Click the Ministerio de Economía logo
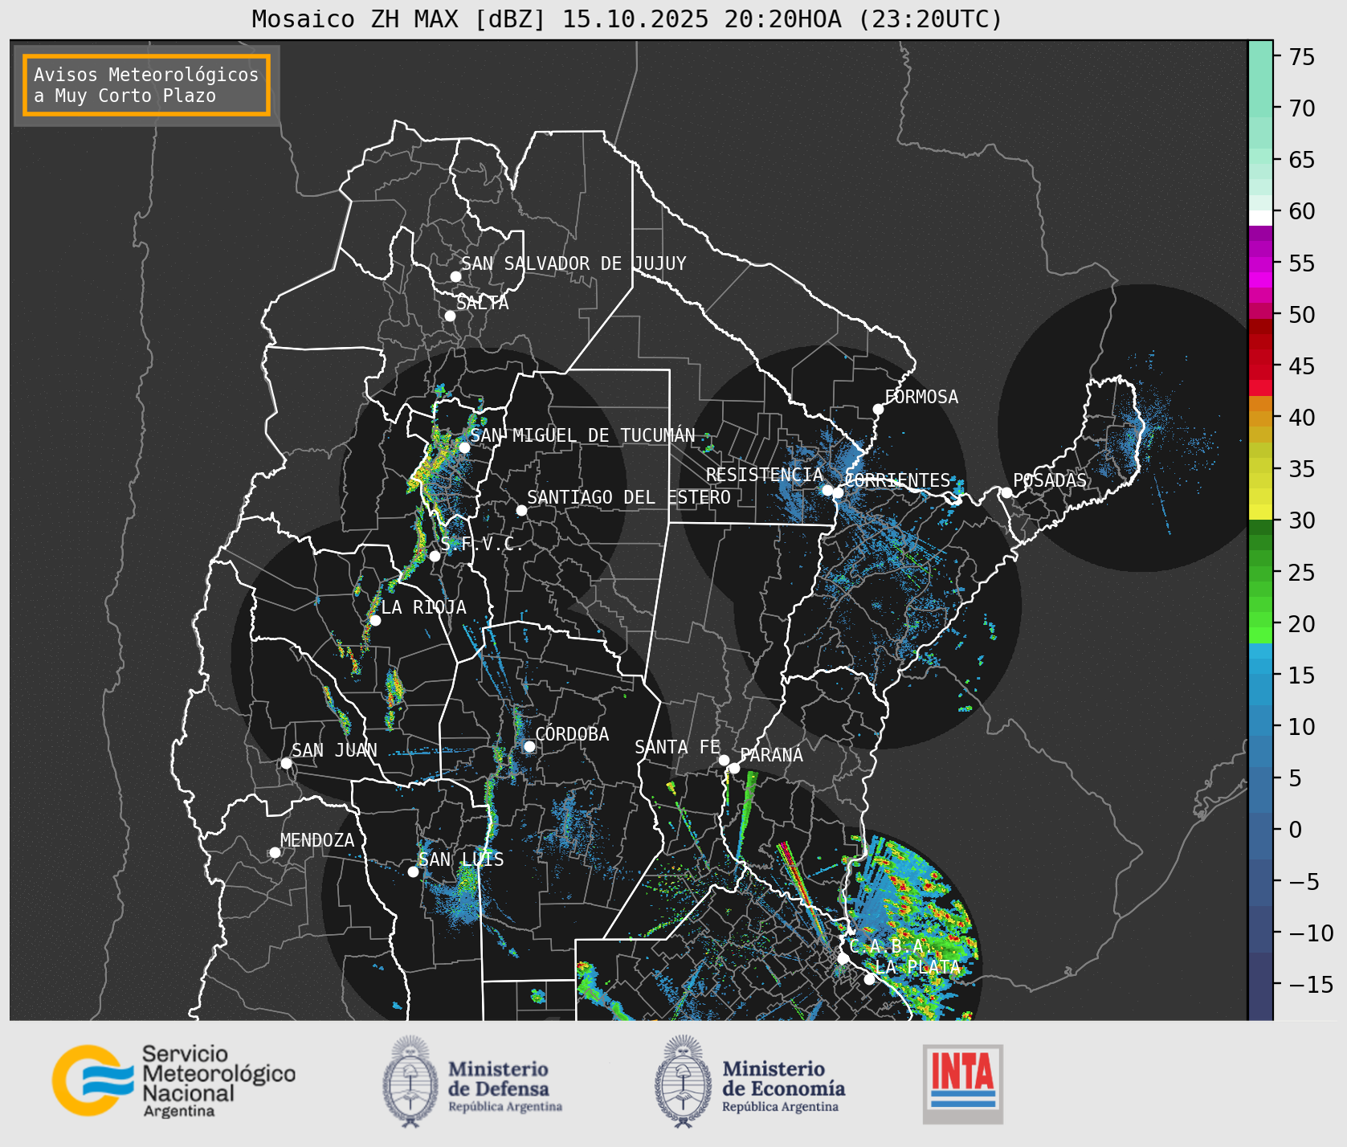 pos(750,1082)
